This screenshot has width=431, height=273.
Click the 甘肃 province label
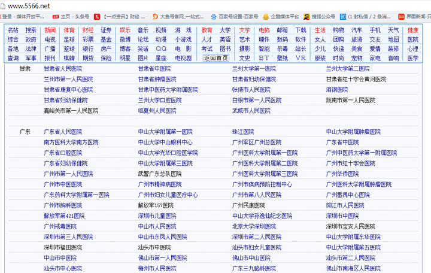point(25,69)
